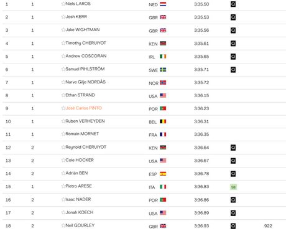Image resolution: width=286 pixels, height=231 pixels.
Task: Click the Sweden flag beside SWE
Action: (163, 70)
